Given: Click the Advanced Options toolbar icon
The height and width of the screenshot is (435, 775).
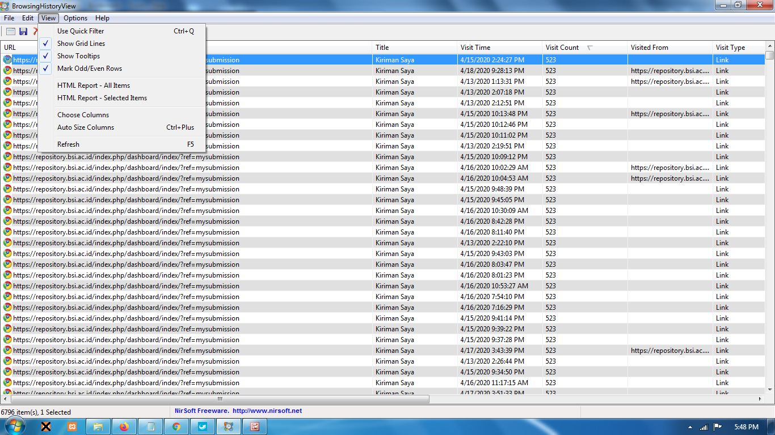Looking at the screenshot, I should click(11, 31).
